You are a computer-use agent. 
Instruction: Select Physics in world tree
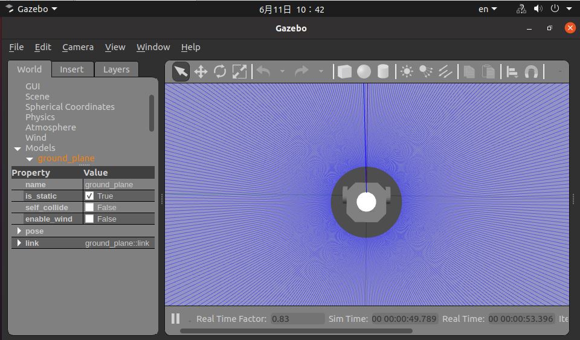click(x=40, y=118)
